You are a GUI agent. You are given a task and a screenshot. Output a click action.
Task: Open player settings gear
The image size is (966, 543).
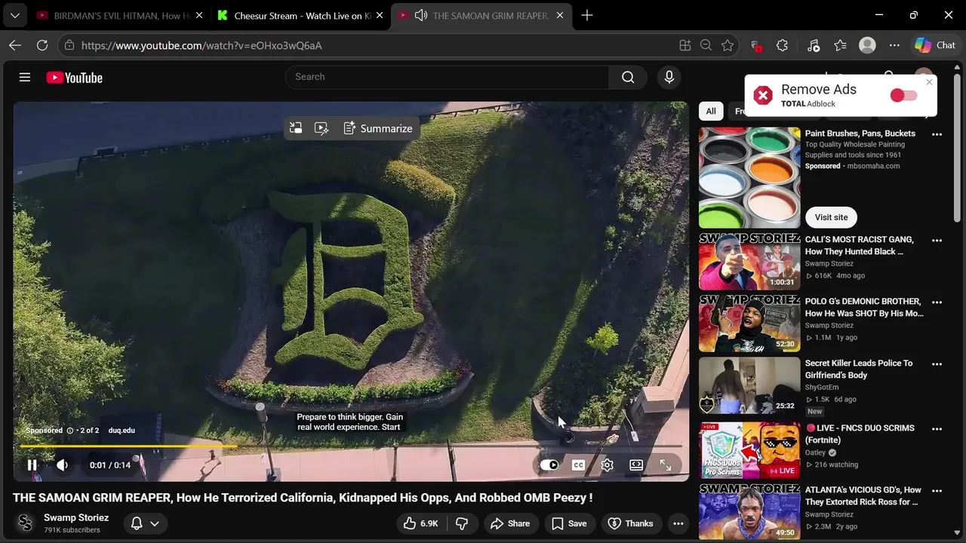click(x=608, y=465)
